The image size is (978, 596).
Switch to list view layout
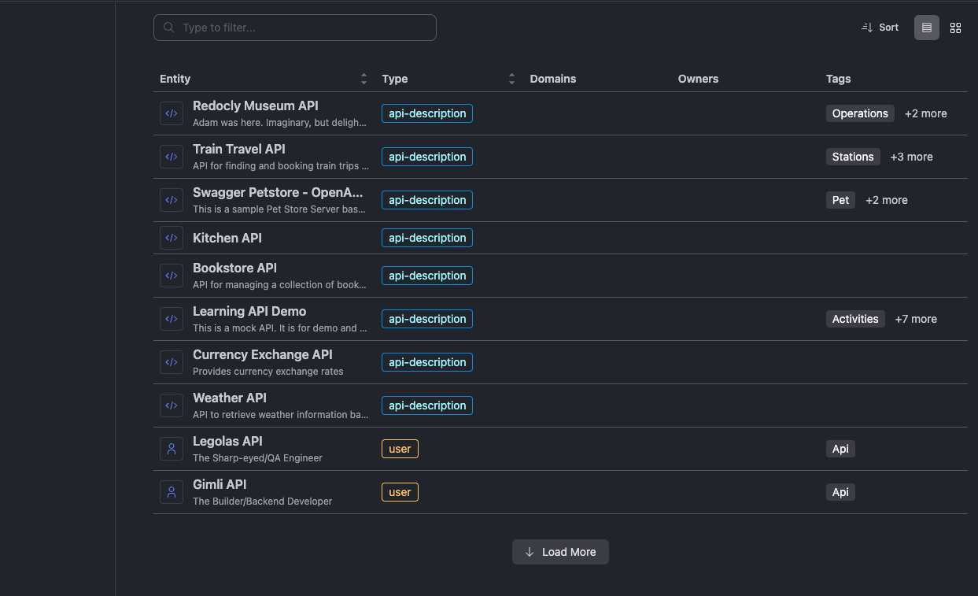coord(927,28)
